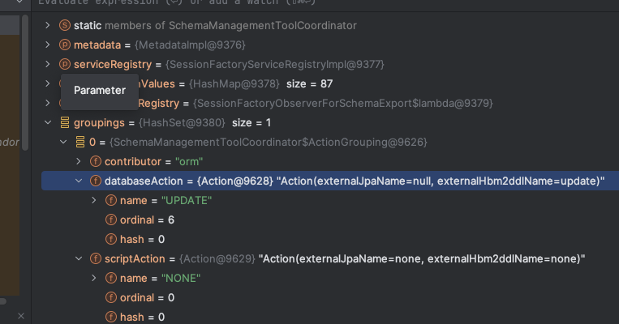This screenshot has width=619, height=324.
Task: Expand the name = "NONE" field
Action: [x=94, y=278]
